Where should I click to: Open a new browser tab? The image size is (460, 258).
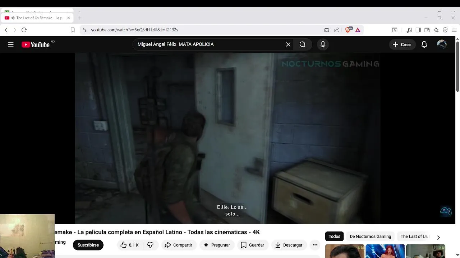coord(80,18)
